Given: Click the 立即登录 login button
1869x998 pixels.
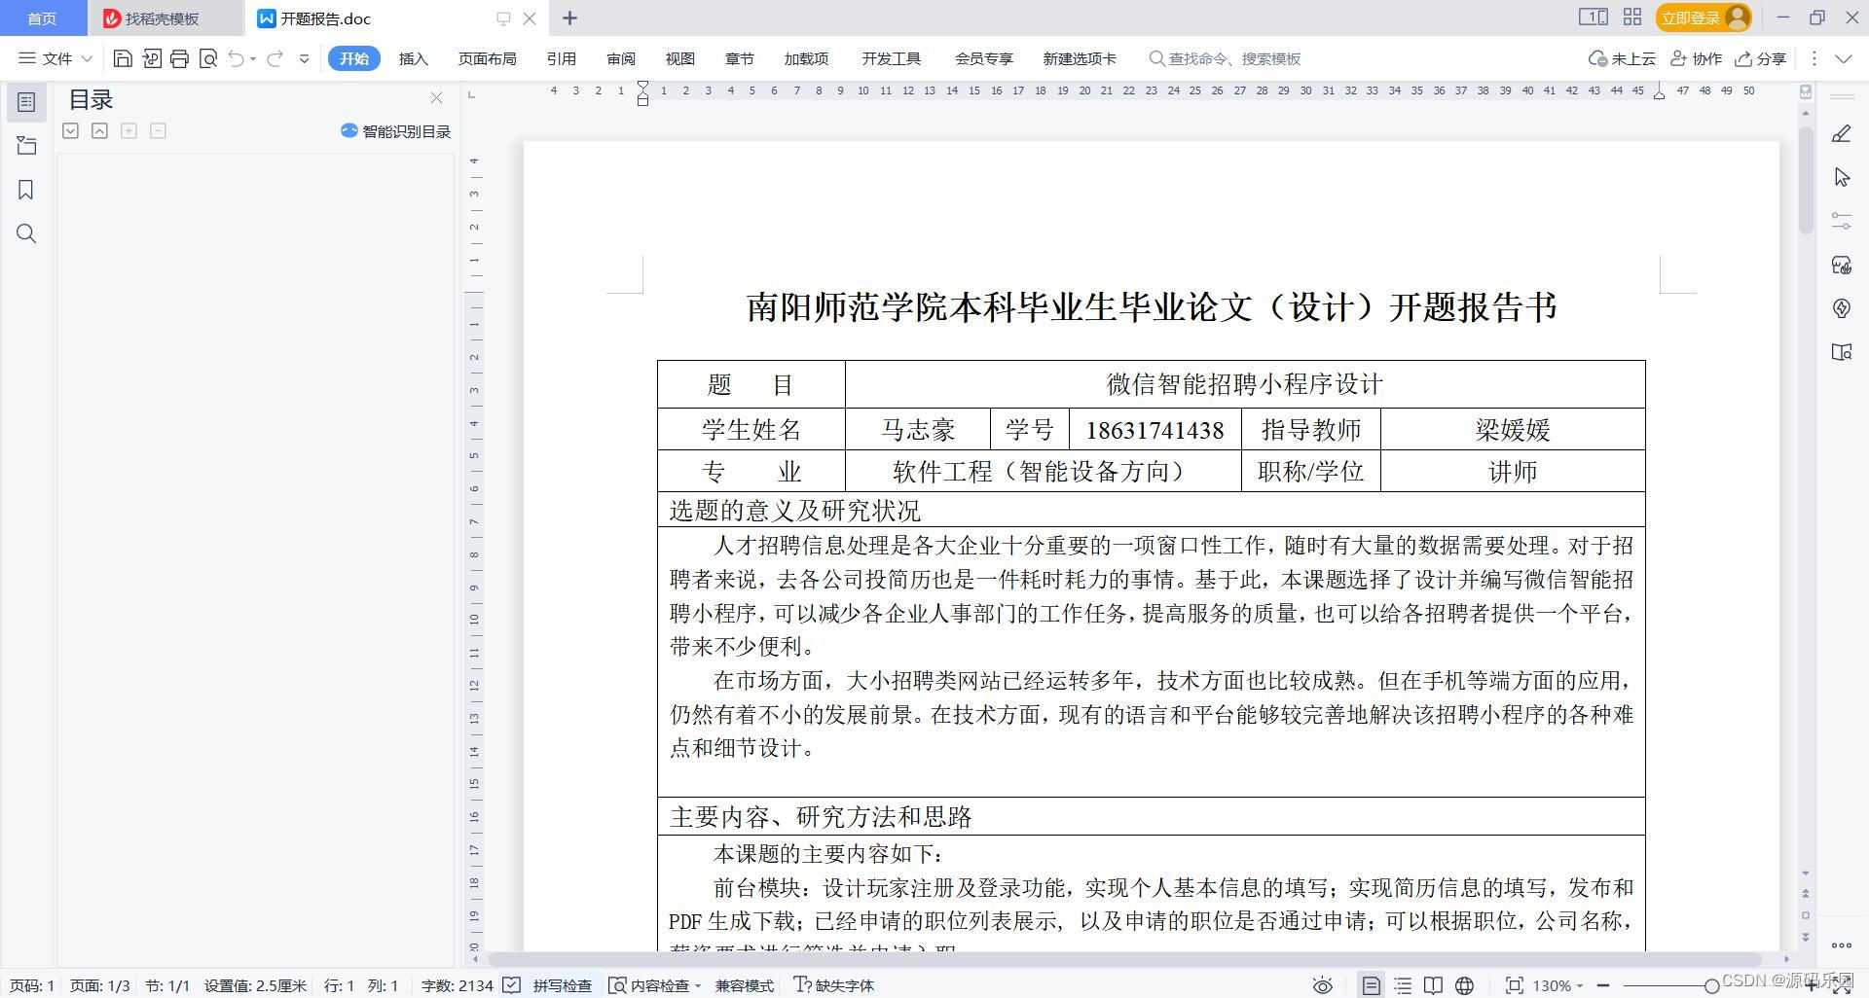Looking at the screenshot, I should (1703, 18).
